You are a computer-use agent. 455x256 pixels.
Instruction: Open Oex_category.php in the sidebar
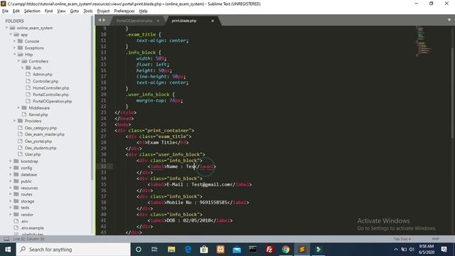click(41, 128)
